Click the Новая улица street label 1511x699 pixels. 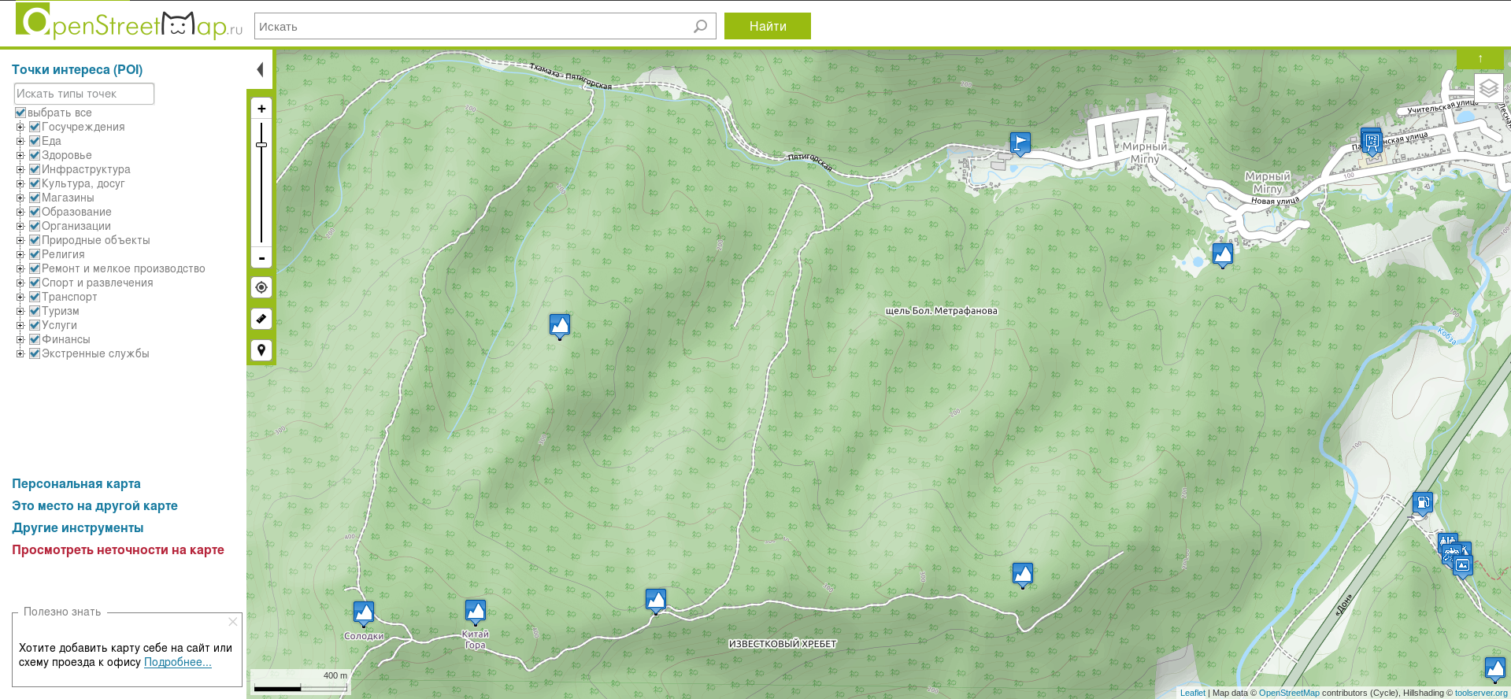point(1275,201)
